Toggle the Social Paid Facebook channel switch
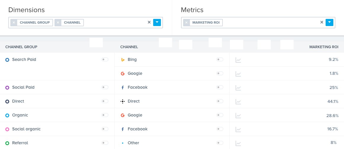Screen dimensions: 344x149 (220, 87)
